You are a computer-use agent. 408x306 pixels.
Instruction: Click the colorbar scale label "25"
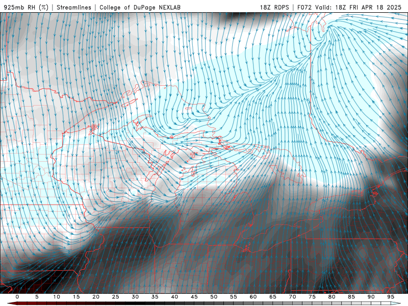116,297
